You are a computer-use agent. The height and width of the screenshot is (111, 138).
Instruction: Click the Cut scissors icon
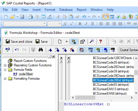click(x=58, y=17)
